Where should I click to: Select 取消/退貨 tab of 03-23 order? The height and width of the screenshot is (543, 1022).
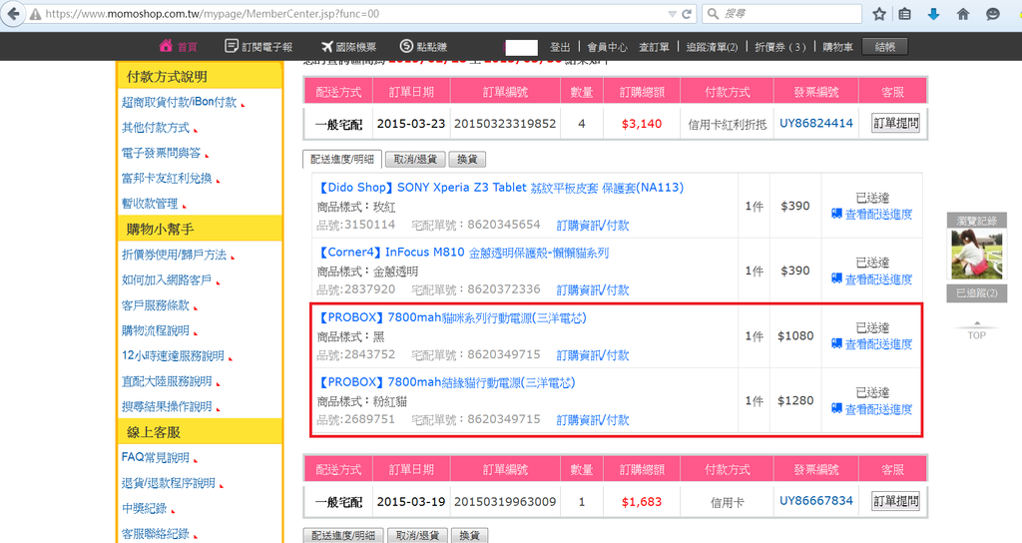[414, 159]
